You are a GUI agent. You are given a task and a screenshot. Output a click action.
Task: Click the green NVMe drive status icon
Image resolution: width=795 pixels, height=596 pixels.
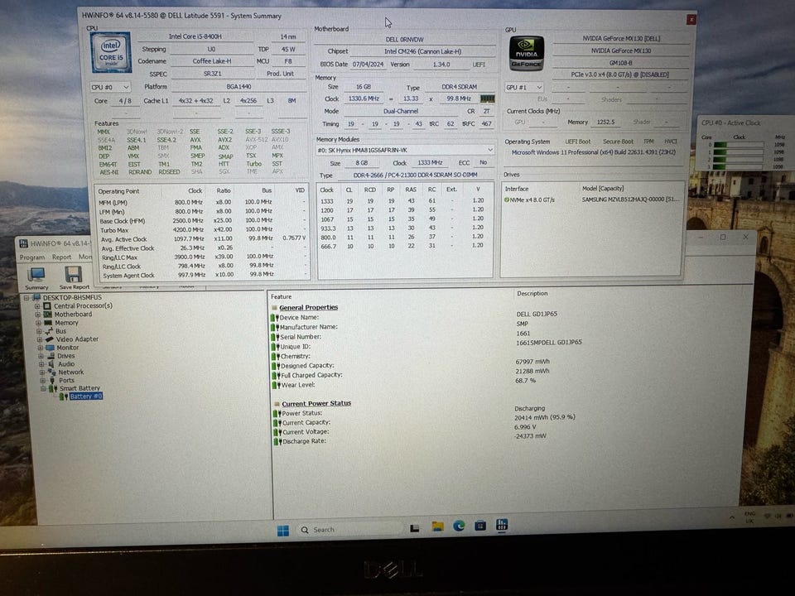pos(506,199)
